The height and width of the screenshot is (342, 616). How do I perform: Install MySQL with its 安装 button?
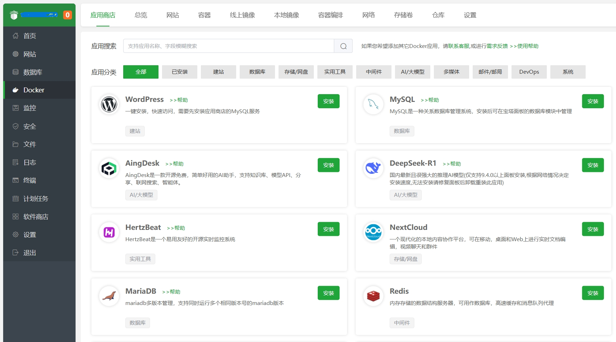click(x=593, y=101)
